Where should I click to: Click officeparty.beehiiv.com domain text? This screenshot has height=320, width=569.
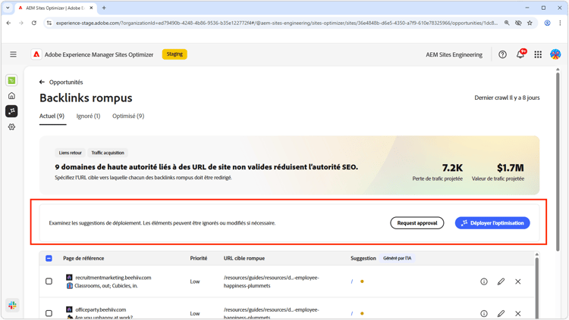click(x=100, y=309)
